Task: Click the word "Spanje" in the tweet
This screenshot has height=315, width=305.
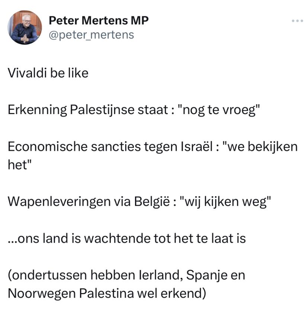Action: tap(197, 275)
